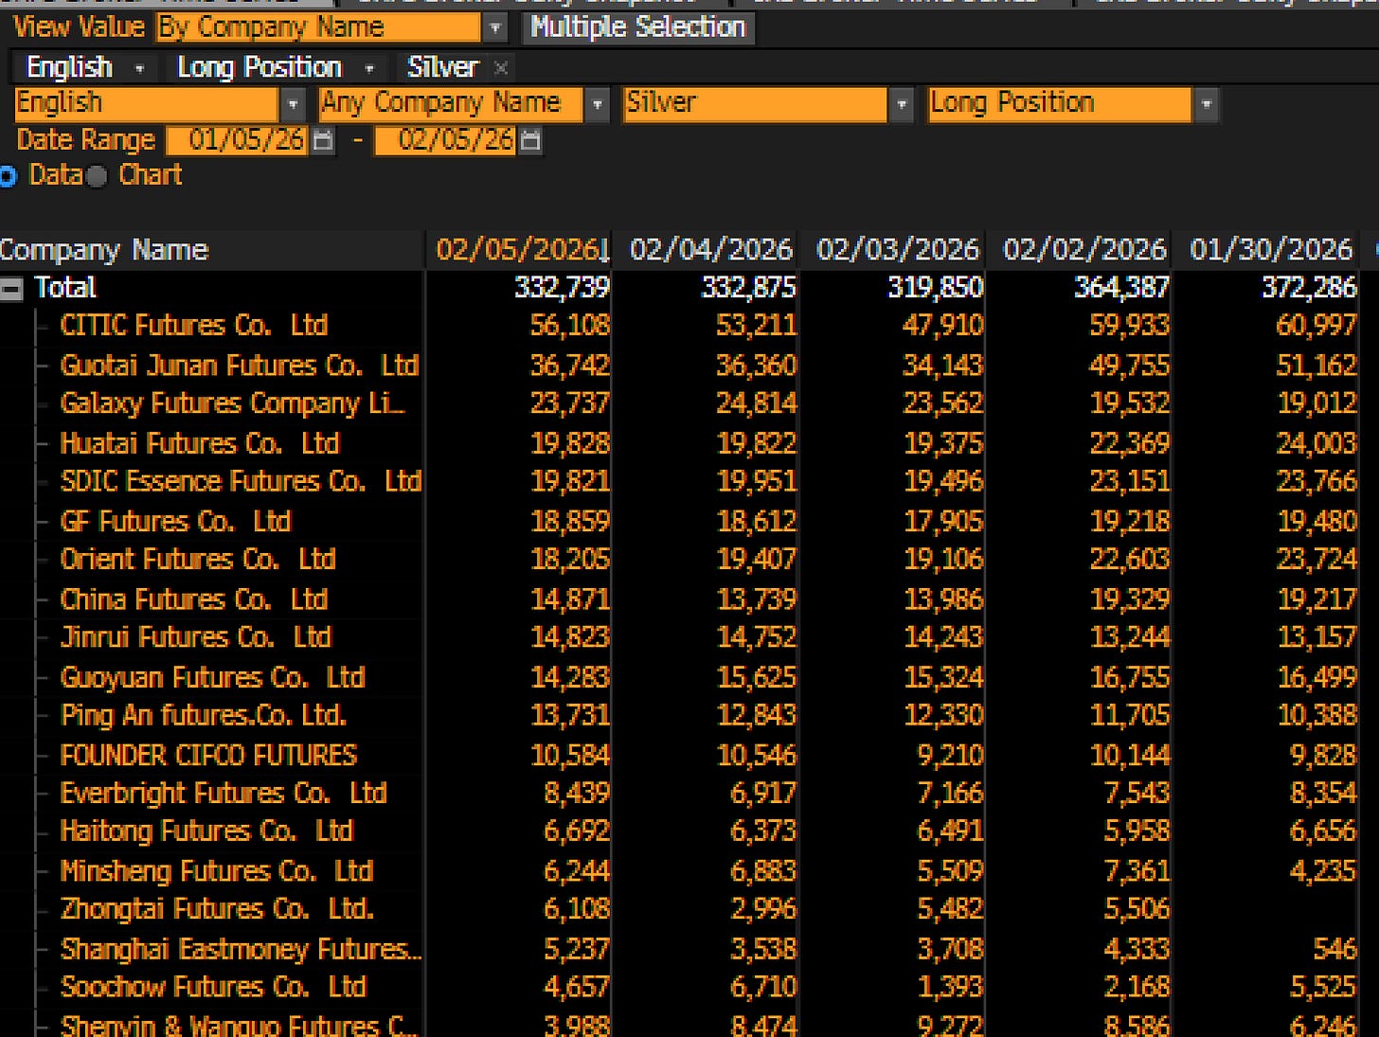1379x1037 pixels.
Task: Open the start date calendar picker icon
Action: [323, 140]
